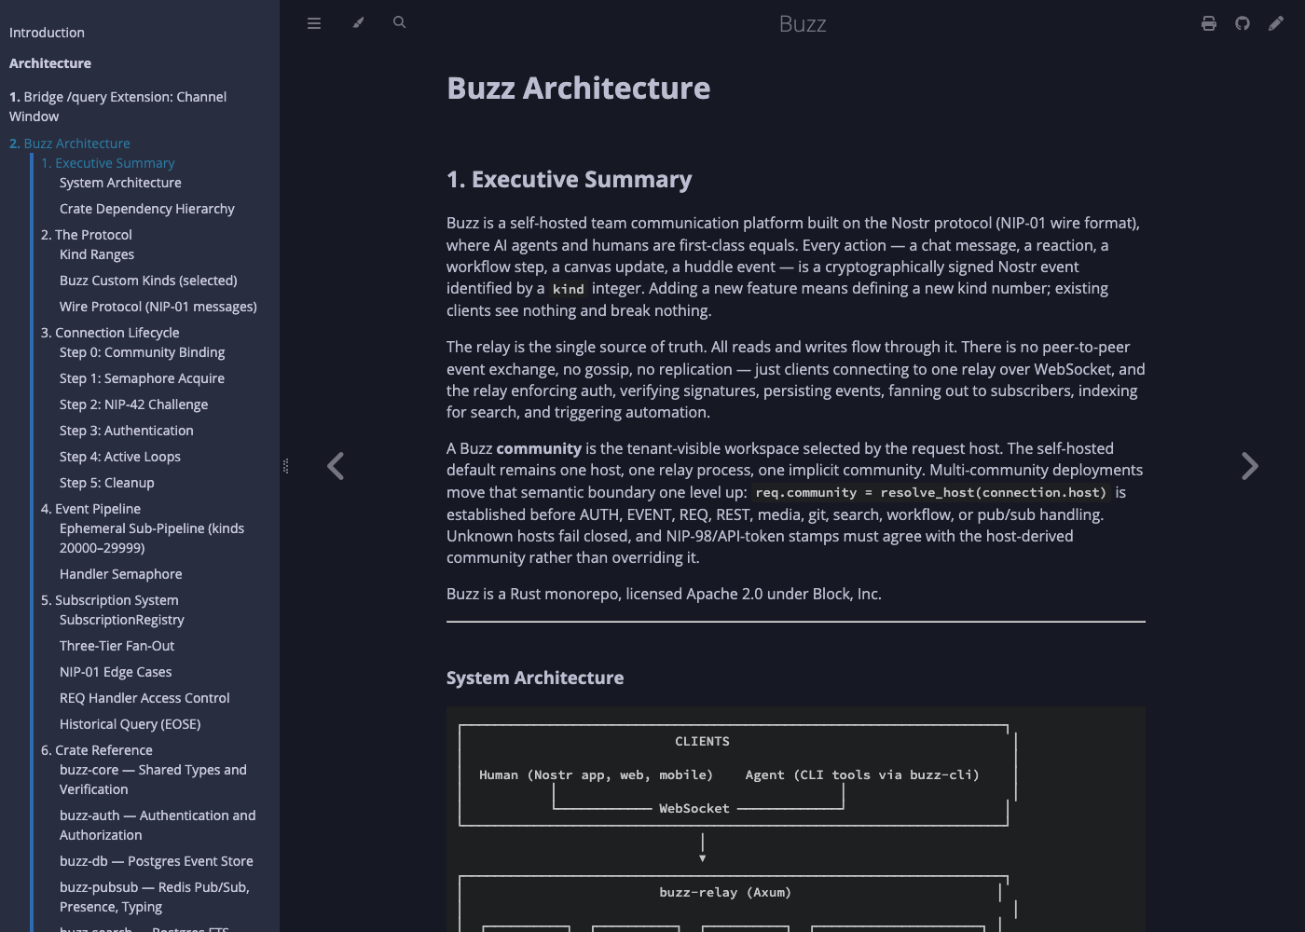Navigate to Handler Semaphore section

[121, 574]
